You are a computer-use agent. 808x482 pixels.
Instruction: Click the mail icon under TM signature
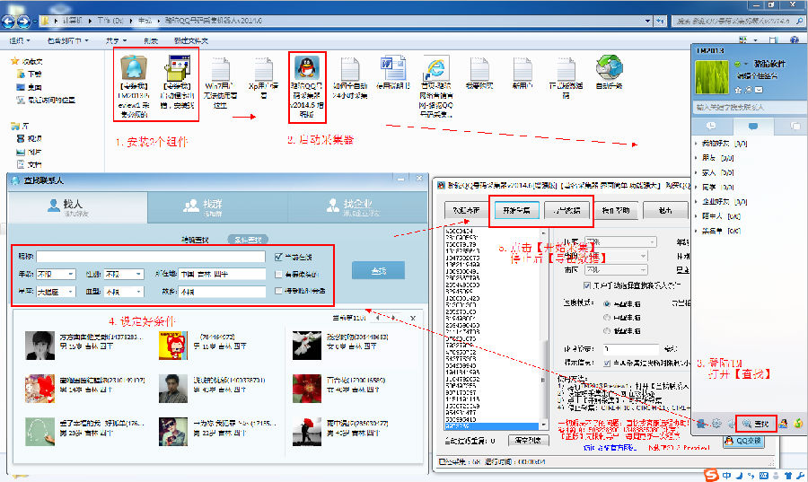(x=759, y=90)
